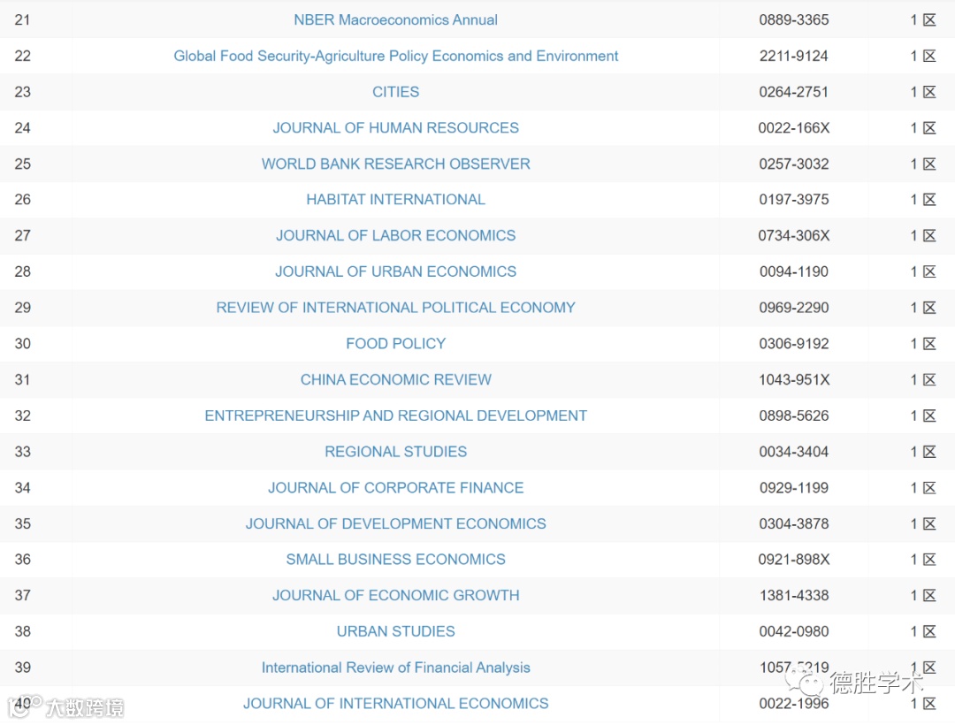Select ISSN 0022-1996 cell
The image size is (955, 725).
pos(793,703)
